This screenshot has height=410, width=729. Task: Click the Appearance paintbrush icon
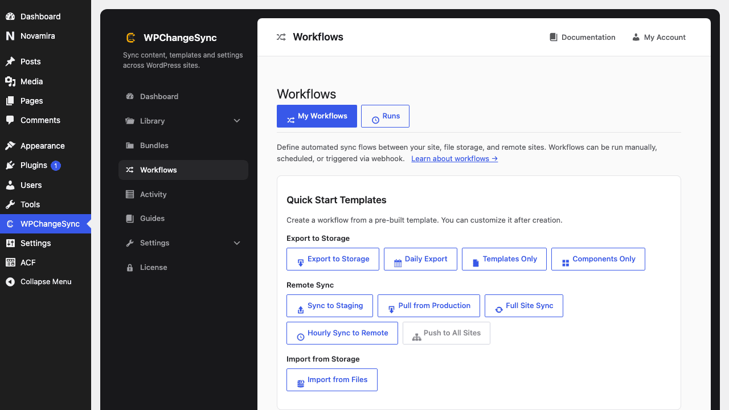coord(10,146)
